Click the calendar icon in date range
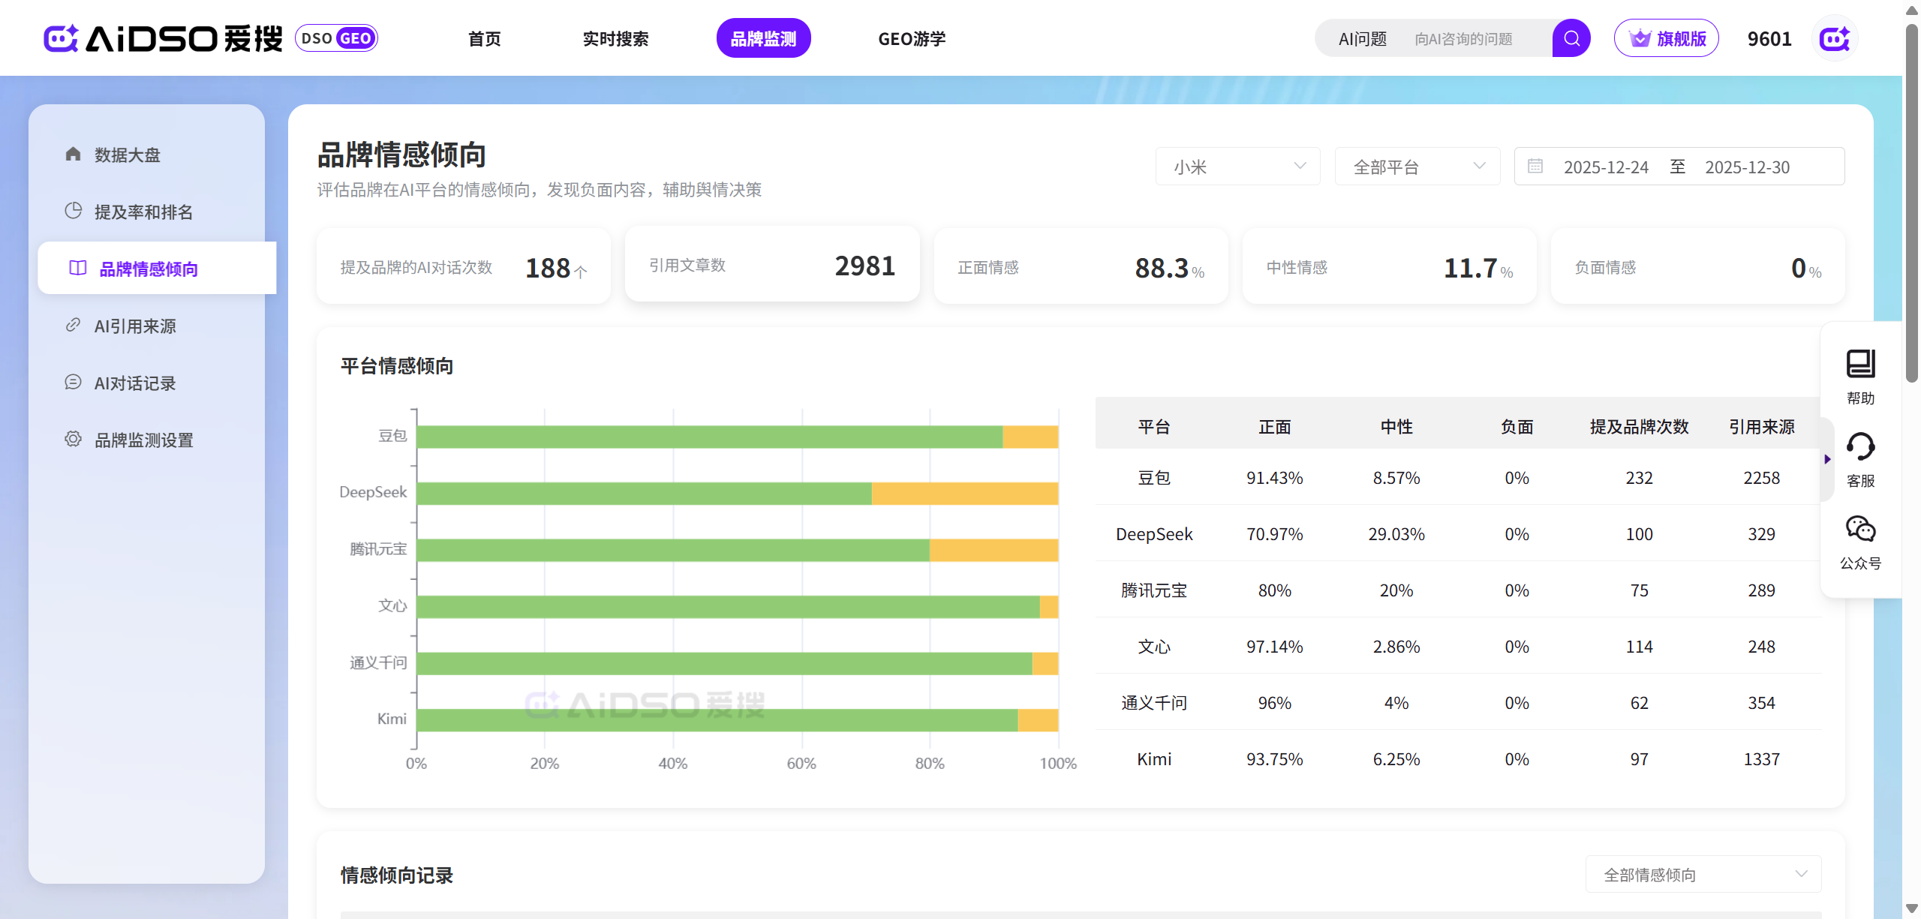Screen dimensions: 1921x919 [x=1535, y=167]
